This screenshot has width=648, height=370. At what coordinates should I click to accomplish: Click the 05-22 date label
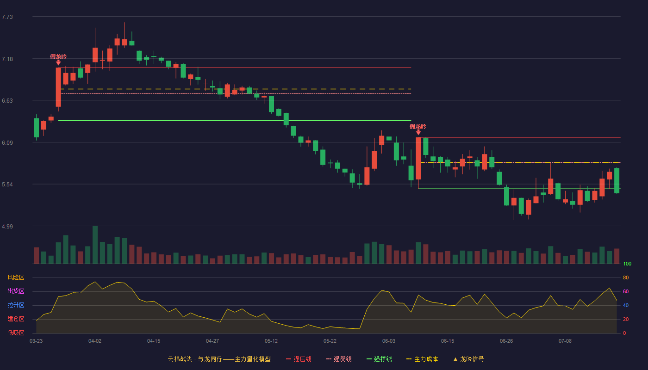(x=330, y=341)
